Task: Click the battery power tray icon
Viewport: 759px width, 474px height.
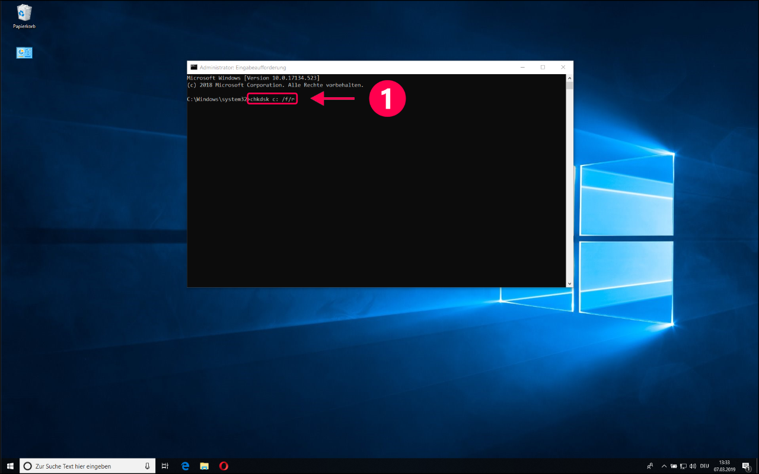Action: 674,466
